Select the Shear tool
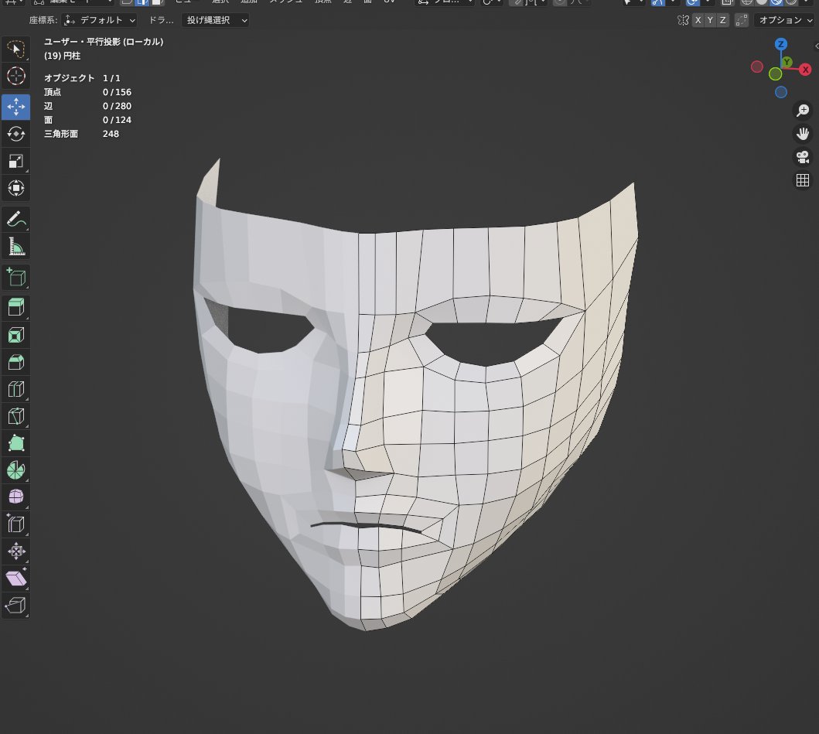The height and width of the screenshot is (734, 819). [x=15, y=579]
